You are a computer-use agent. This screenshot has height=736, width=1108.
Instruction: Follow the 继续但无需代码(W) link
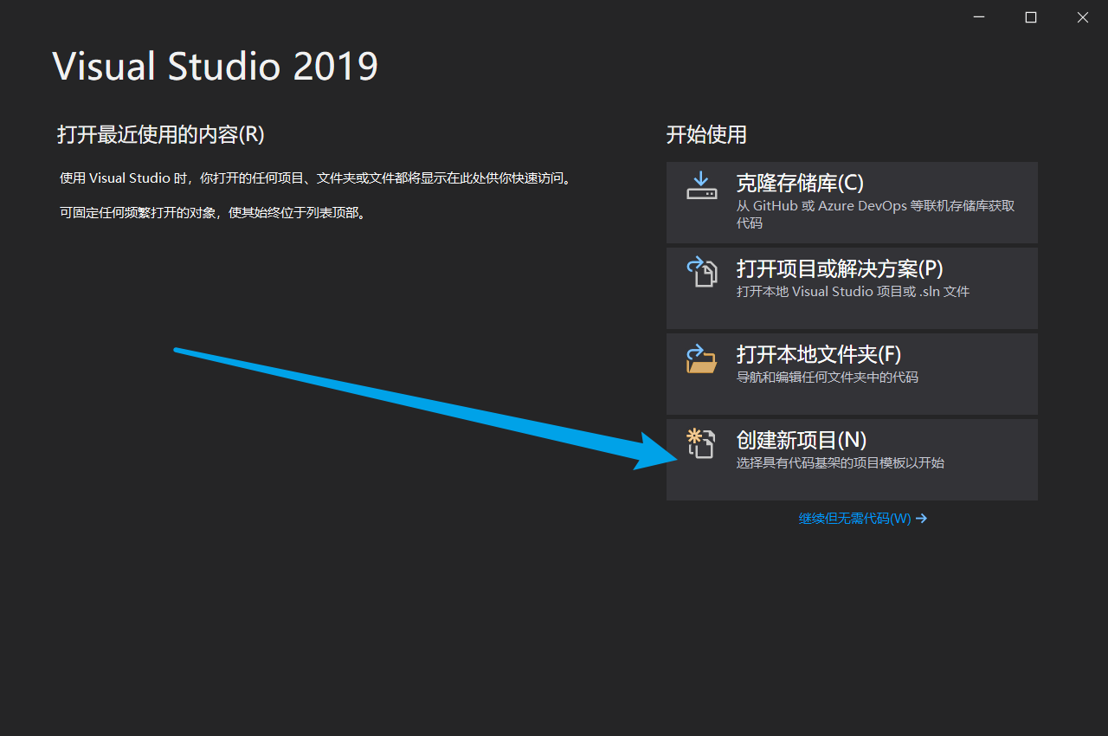pos(854,519)
